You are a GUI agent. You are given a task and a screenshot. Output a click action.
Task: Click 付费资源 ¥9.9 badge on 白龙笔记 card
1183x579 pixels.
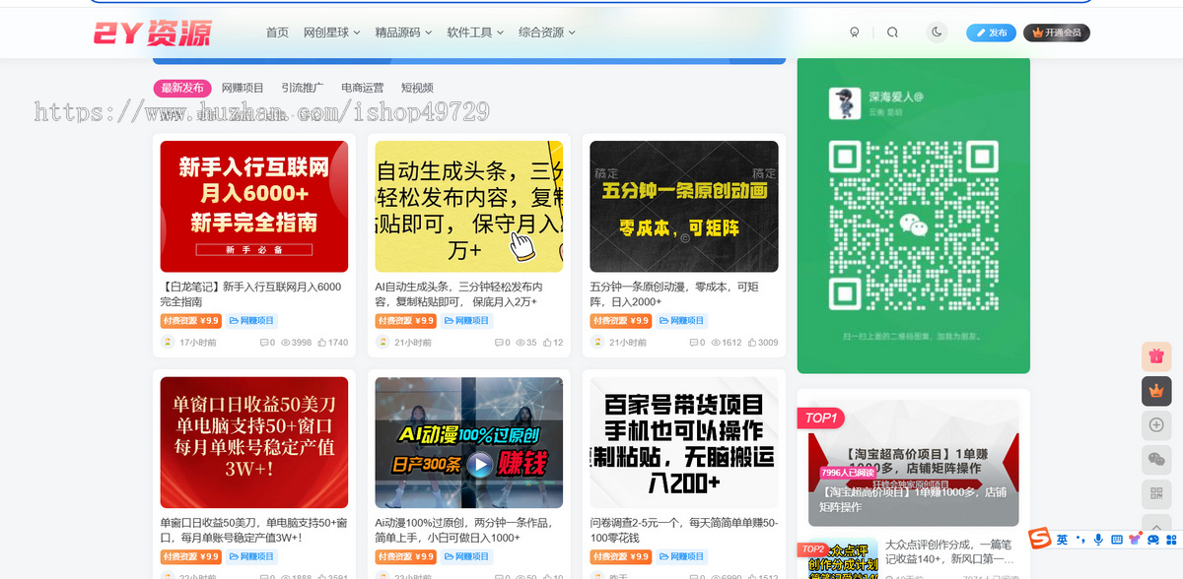190,321
